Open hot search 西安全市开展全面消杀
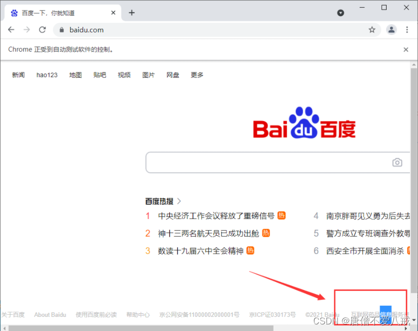The image size is (418, 331). coord(365,251)
